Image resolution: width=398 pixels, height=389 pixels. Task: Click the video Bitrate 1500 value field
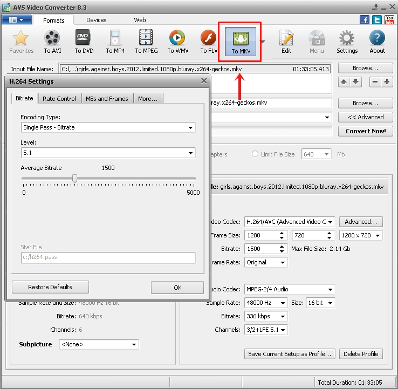tap(262, 249)
